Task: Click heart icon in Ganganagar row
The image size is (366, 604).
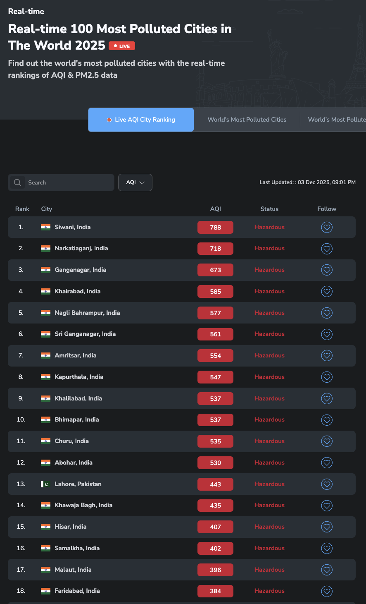Action: (x=327, y=270)
